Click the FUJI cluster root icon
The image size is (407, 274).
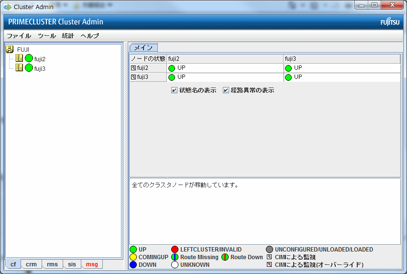(x=10, y=49)
